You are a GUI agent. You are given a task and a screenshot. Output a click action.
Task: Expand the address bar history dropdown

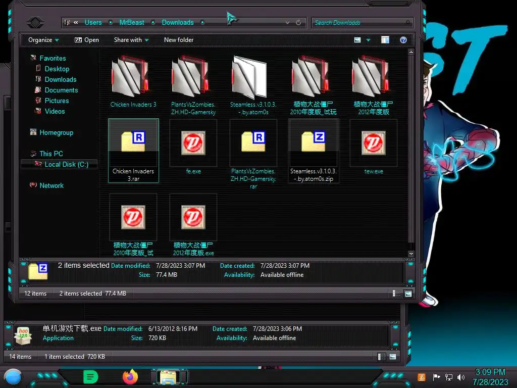tap(287, 22)
